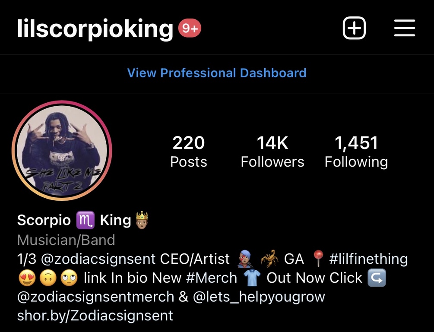Open the @zodiacsignsentmerch mention
Viewport: 434px width, 332px height.
(96, 297)
